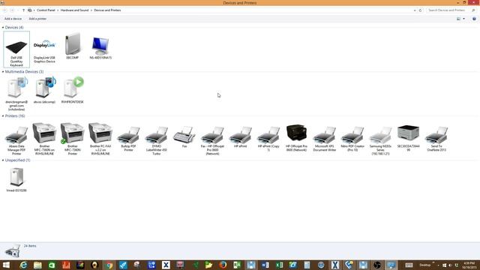Select the SEC30CDA7 laser printer

click(x=408, y=138)
